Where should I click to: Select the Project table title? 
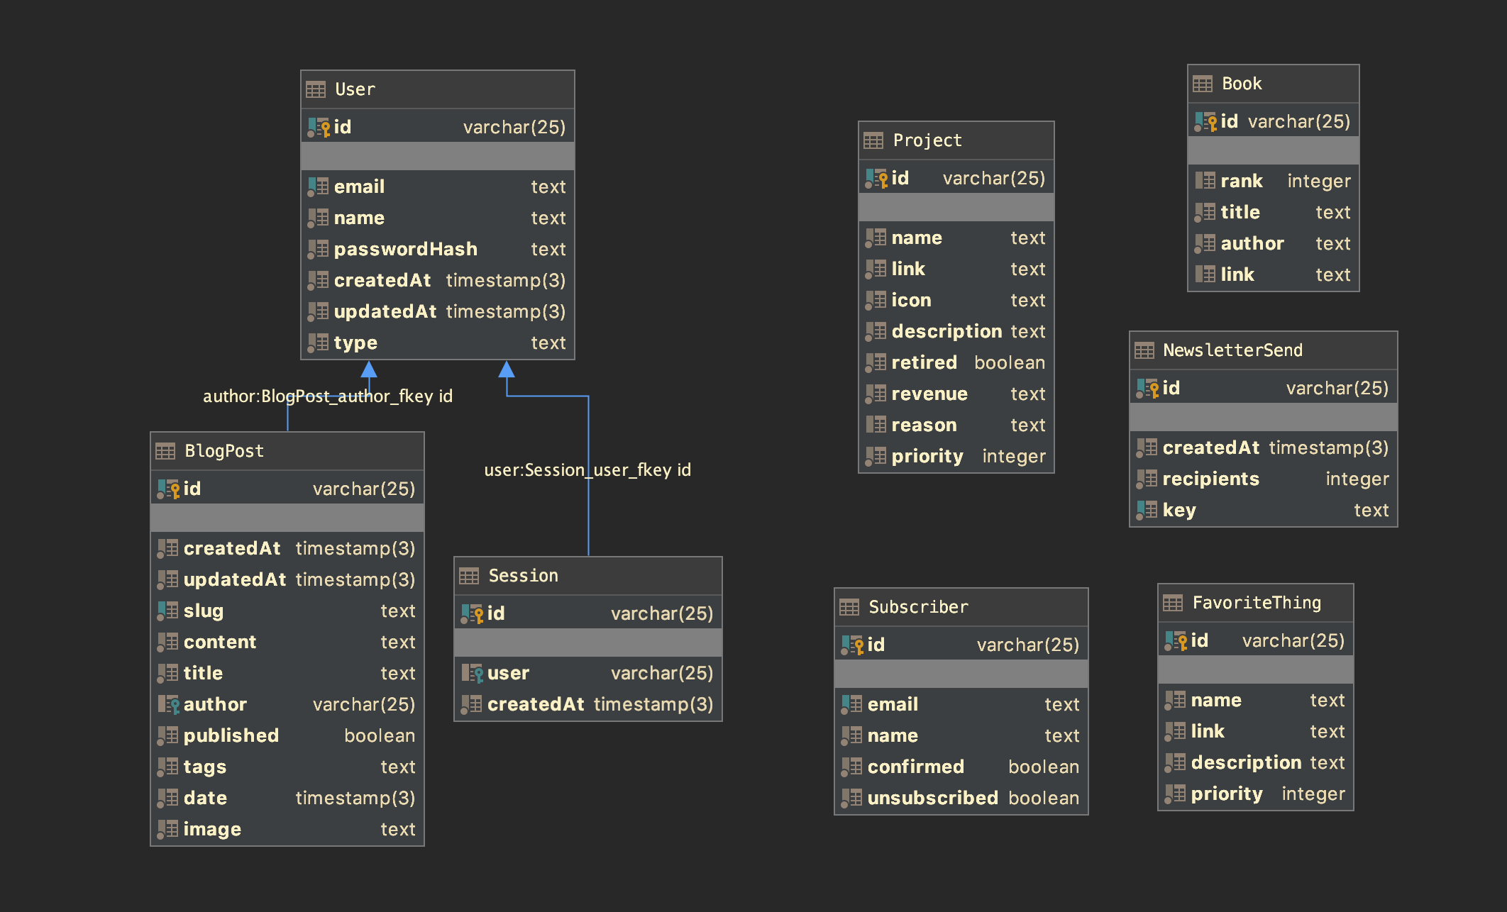927,140
